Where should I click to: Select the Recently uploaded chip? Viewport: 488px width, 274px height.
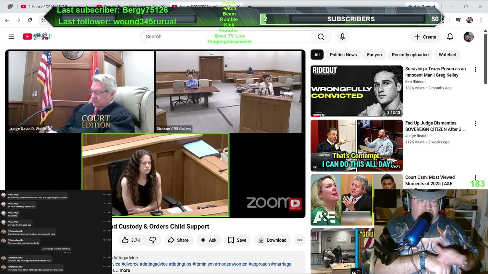(x=410, y=55)
